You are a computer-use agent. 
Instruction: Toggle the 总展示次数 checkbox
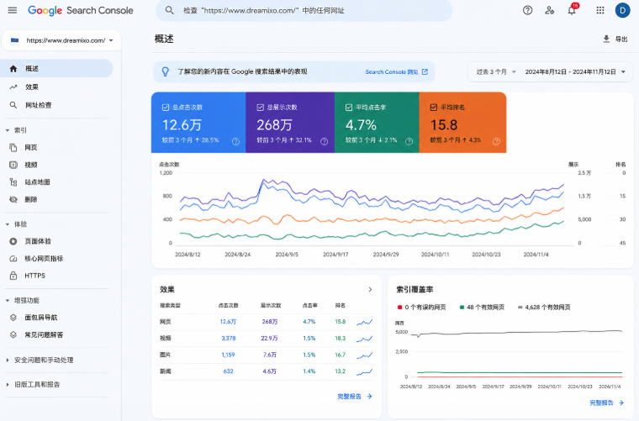tap(260, 108)
